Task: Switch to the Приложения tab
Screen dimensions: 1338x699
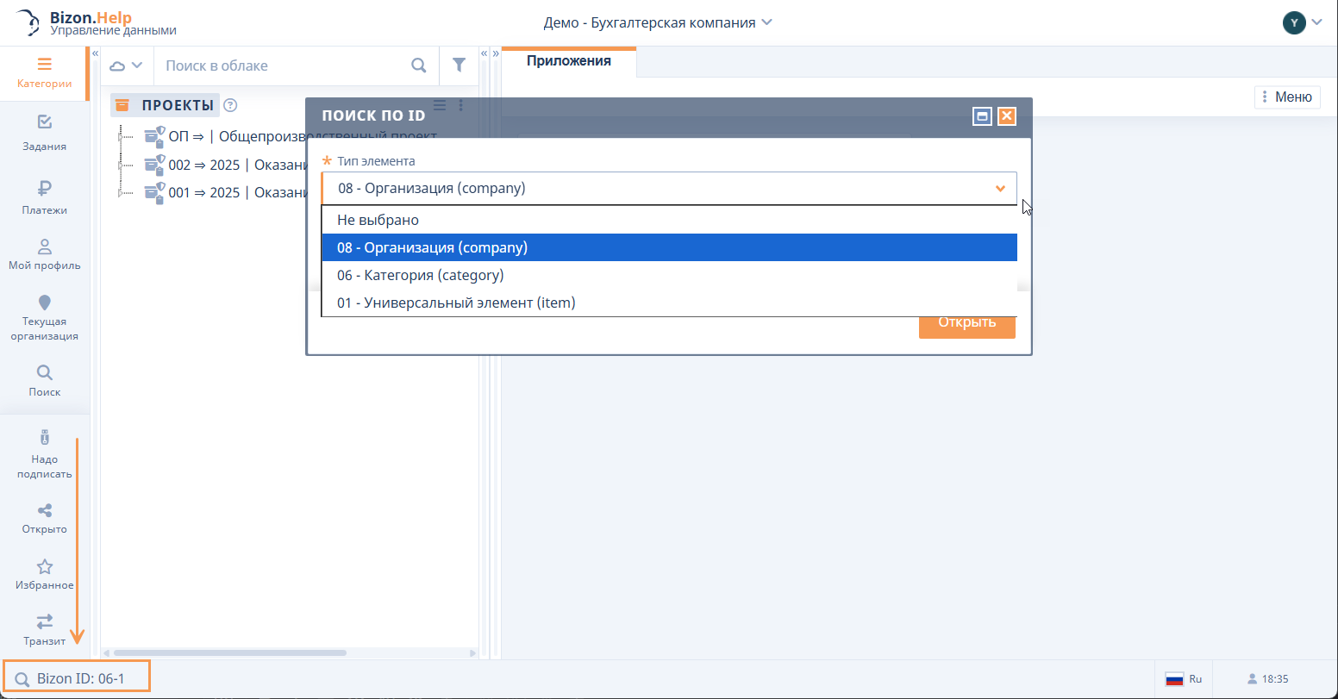Action: click(x=568, y=61)
